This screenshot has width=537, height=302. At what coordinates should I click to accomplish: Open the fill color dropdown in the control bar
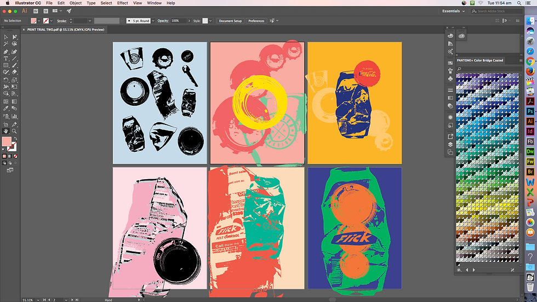pyautogui.click(x=39, y=21)
